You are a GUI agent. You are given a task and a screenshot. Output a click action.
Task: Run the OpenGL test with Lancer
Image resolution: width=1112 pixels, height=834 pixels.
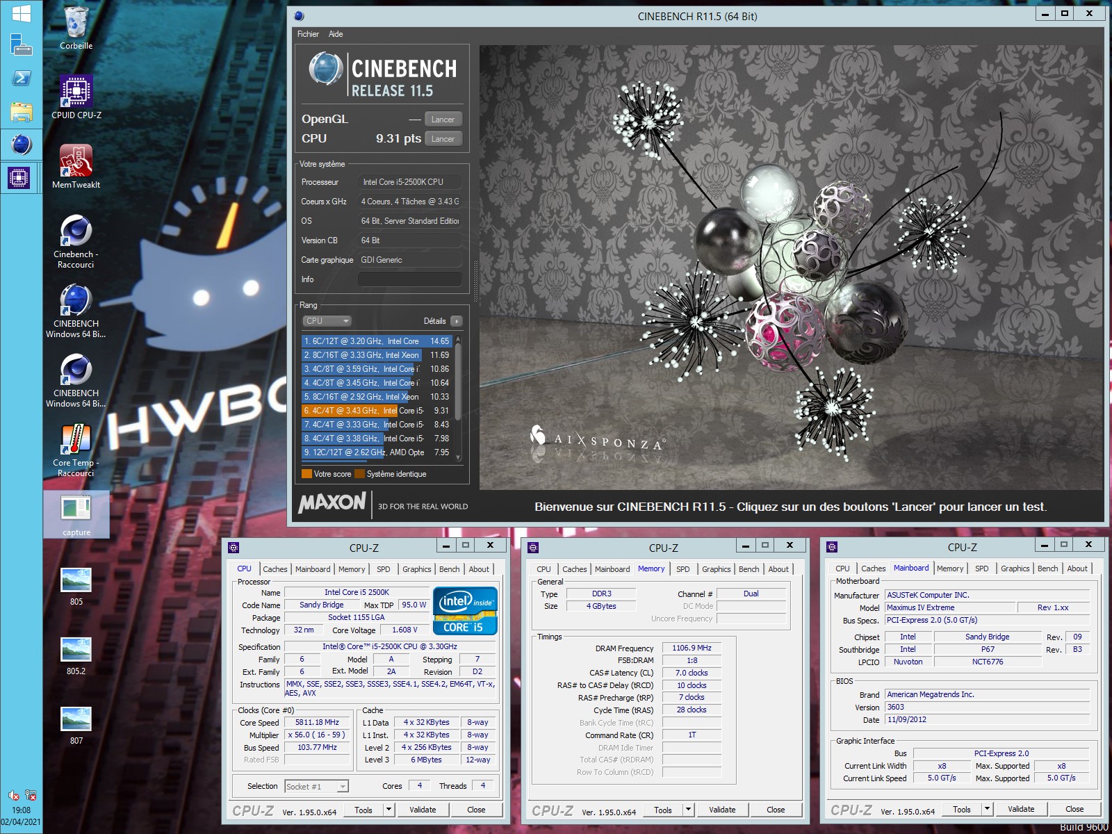pyautogui.click(x=443, y=120)
